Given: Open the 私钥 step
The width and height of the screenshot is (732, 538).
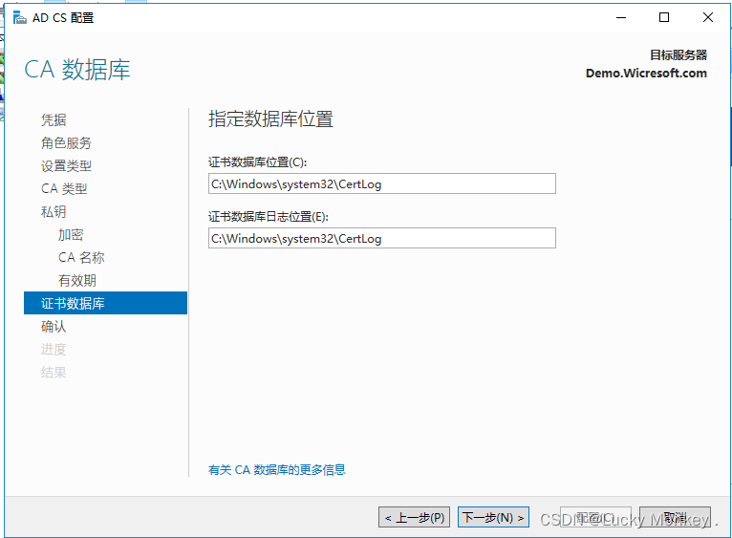Looking at the screenshot, I should coord(54,211).
